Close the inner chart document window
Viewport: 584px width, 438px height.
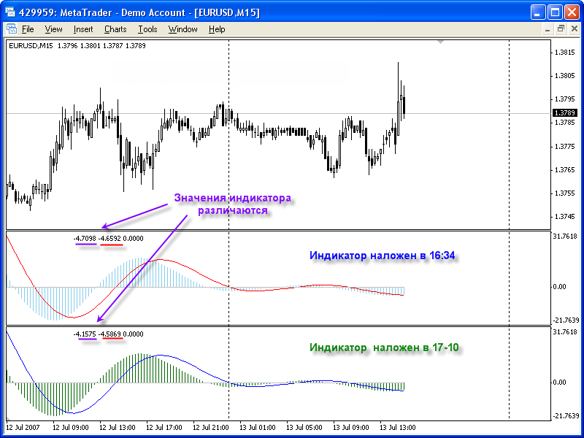pos(573,29)
